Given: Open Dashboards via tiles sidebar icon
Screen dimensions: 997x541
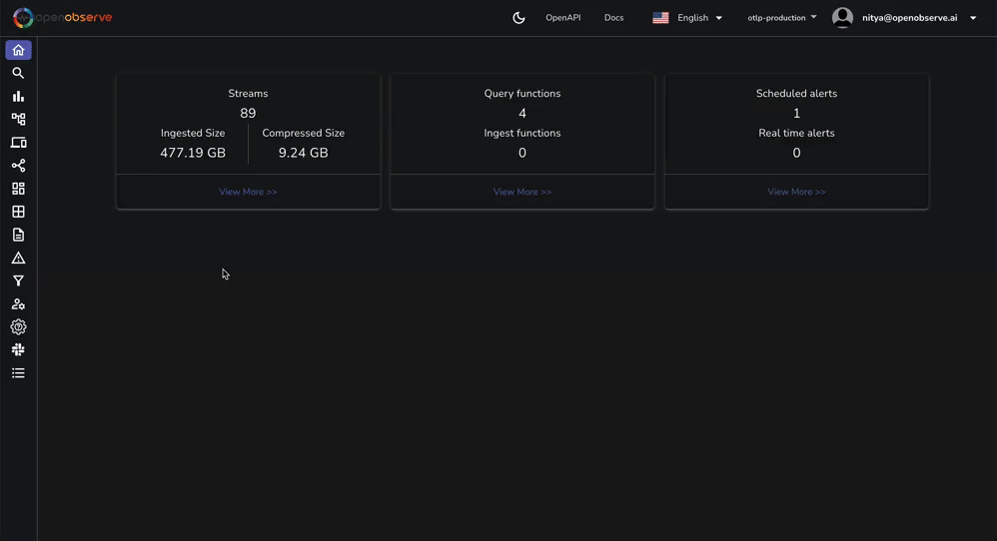Looking at the screenshot, I should point(18,189).
